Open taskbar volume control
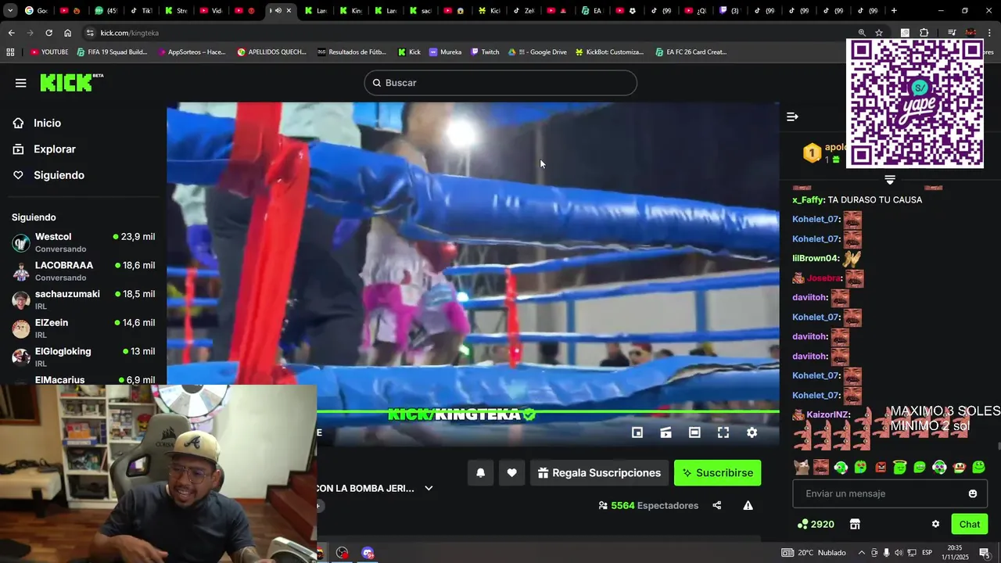 (x=899, y=553)
